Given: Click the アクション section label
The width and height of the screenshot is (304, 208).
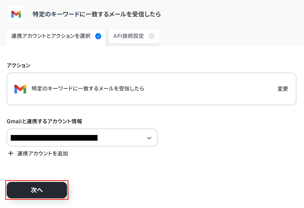Looking at the screenshot, I should 18,65.
